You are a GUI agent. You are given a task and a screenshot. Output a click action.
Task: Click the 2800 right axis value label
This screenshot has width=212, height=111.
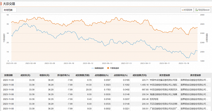coord(202,15)
